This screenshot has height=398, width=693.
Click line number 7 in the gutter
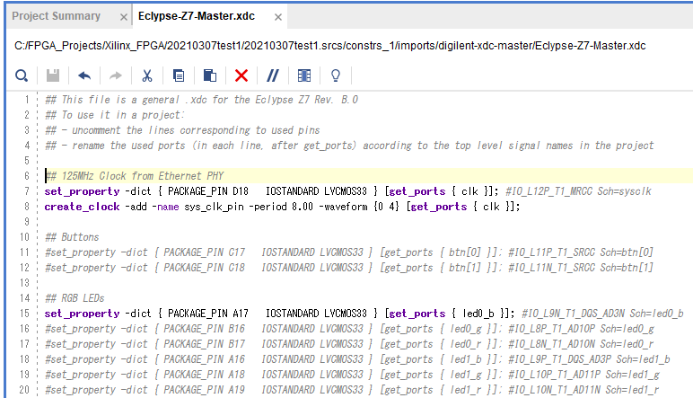[27, 191]
